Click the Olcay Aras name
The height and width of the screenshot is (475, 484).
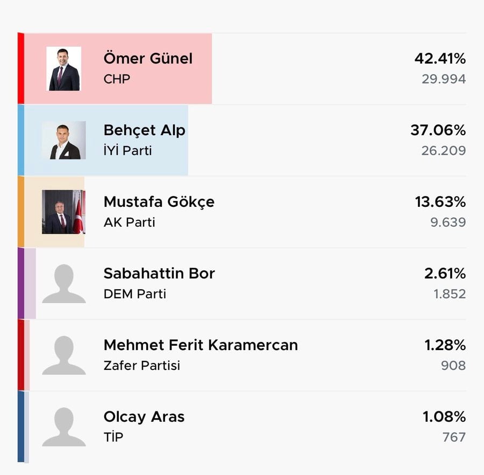pos(144,416)
